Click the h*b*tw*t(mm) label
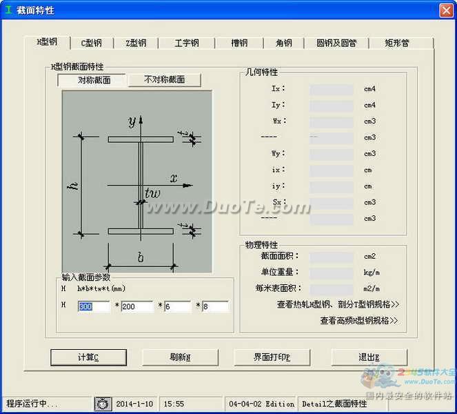The height and width of the screenshot is (414, 457). (101, 289)
